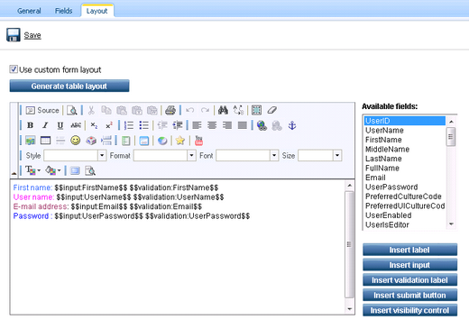Select UserEnabled in Available fields

pos(404,215)
